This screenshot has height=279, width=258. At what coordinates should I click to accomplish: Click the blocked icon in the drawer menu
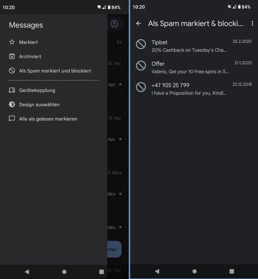[12, 71]
